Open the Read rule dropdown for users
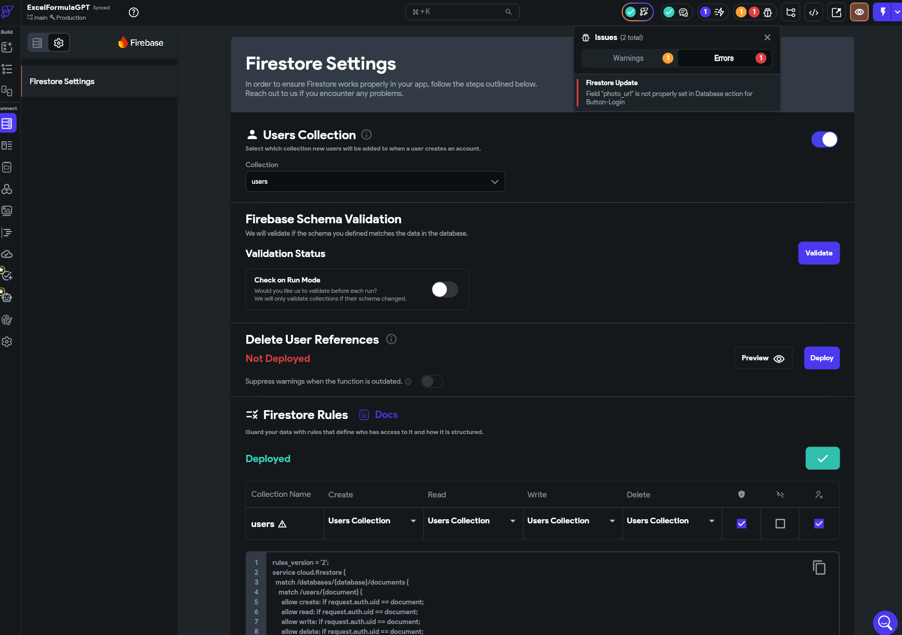 pos(472,521)
